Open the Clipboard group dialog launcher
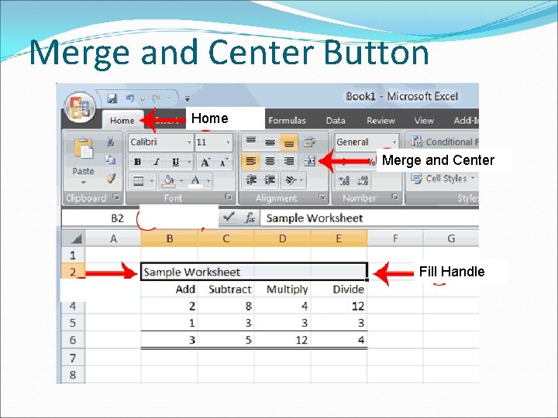Viewport: 558px width, 418px height. (116, 197)
